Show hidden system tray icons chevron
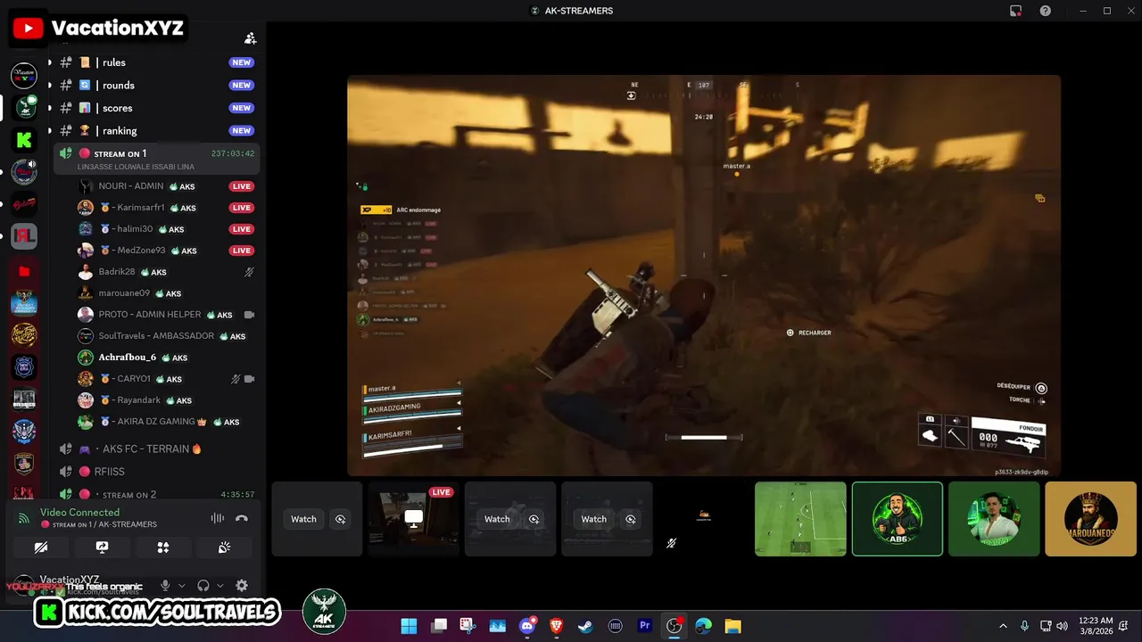1142x642 pixels. coord(1003,626)
